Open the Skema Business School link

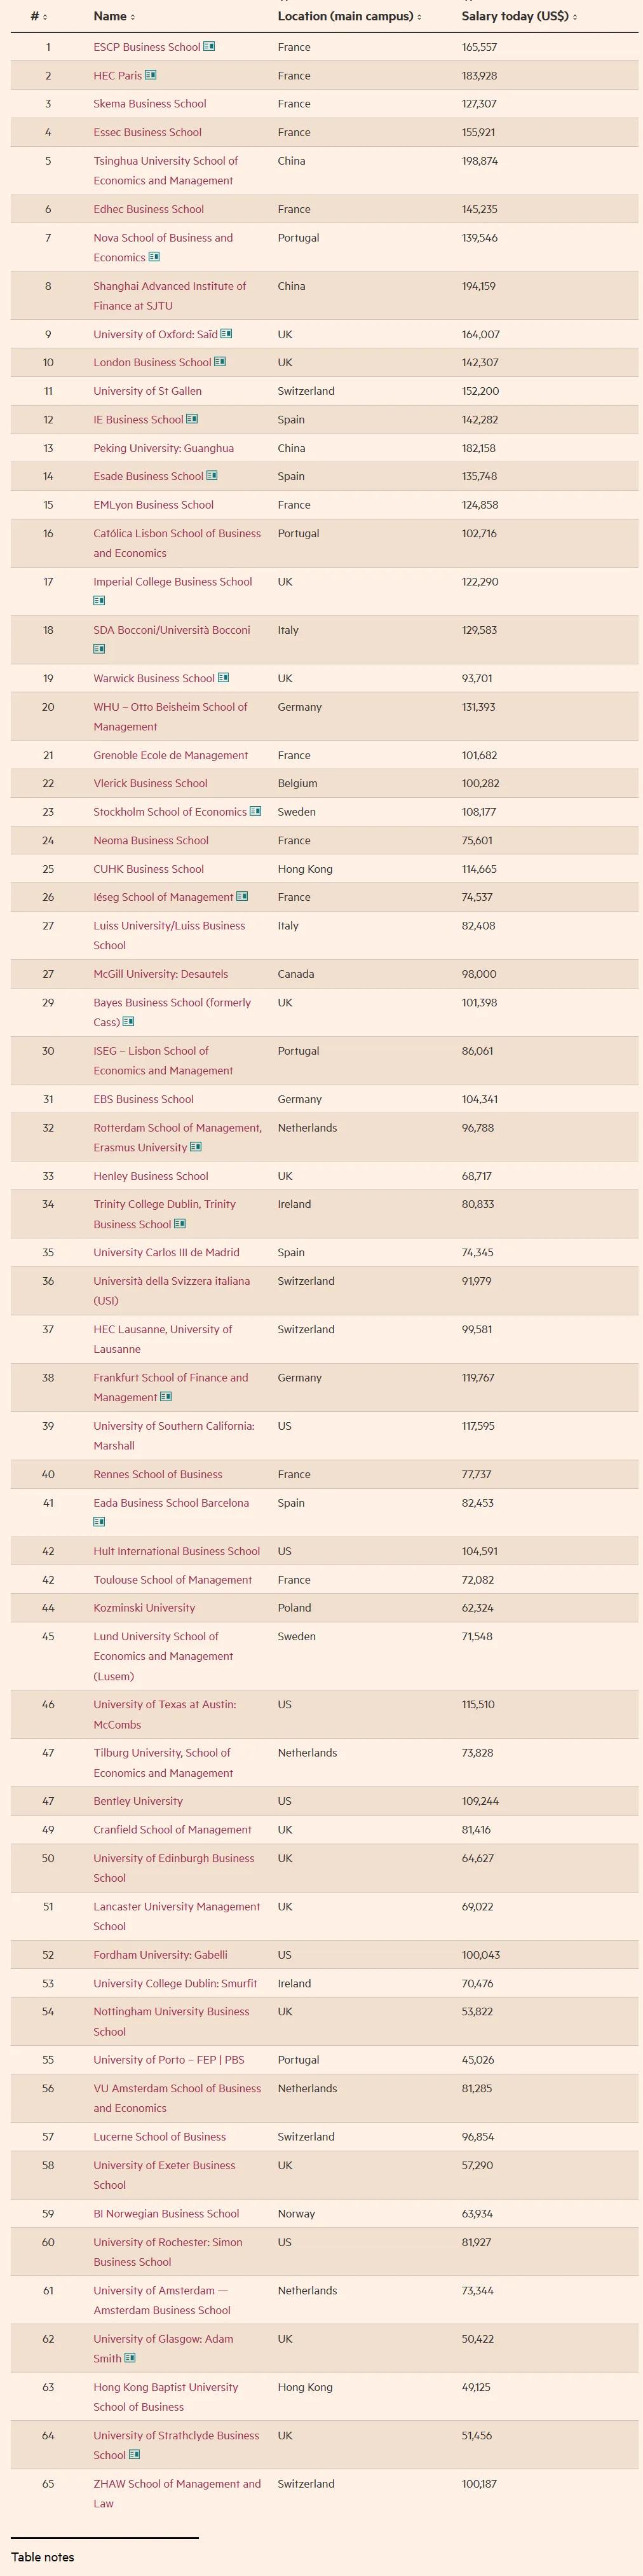(150, 104)
